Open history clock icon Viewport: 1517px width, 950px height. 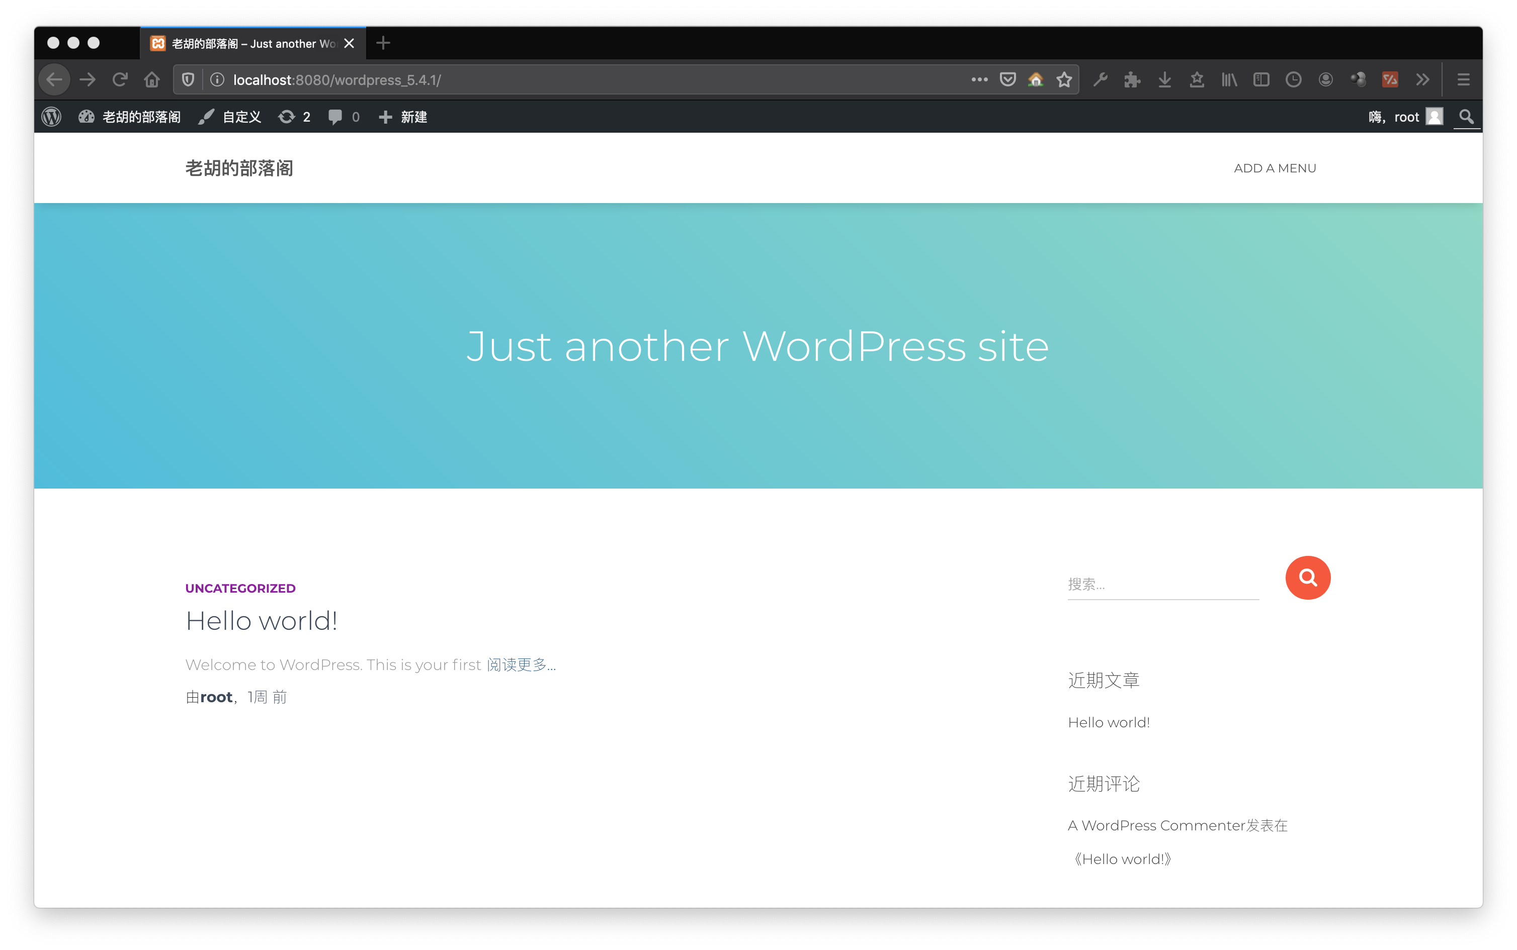tap(1293, 80)
